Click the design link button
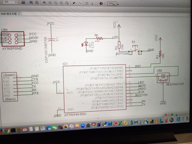The width and height of the screenshot is (192, 144). click(112, 4)
